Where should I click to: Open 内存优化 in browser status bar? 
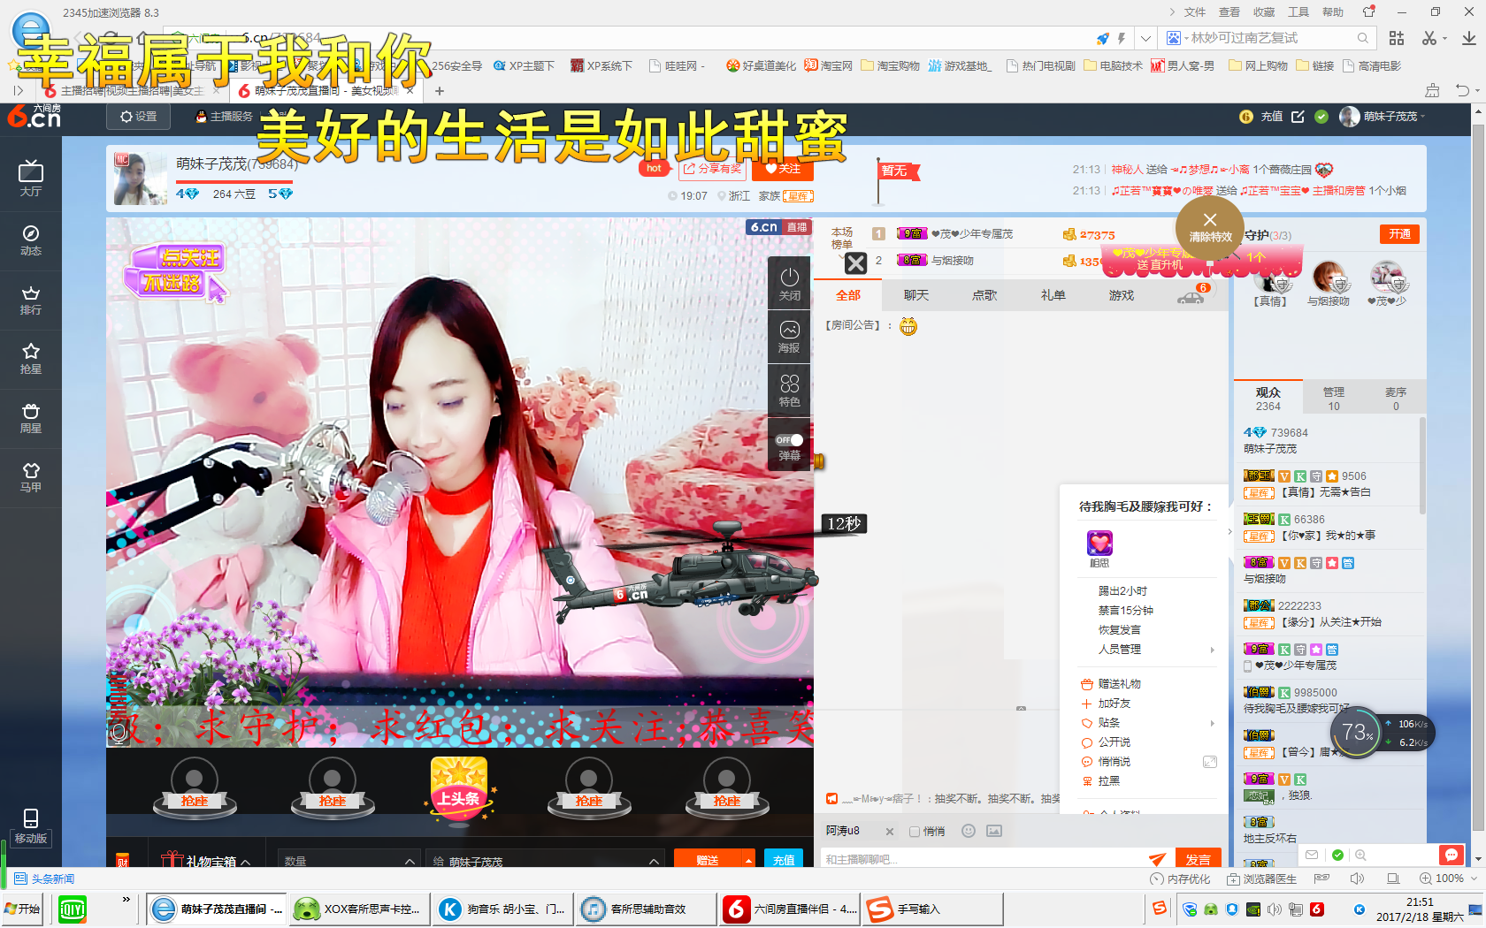pyautogui.click(x=1180, y=879)
